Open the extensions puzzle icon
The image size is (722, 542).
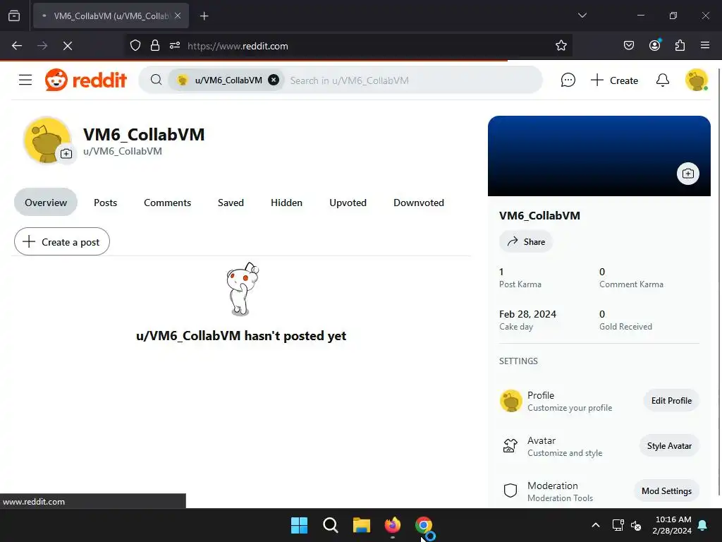pos(680,46)
